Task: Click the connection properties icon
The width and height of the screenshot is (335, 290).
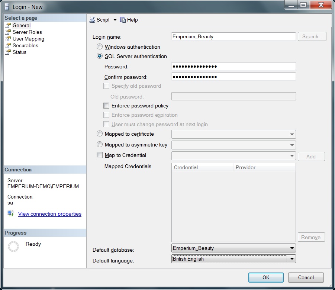Action: pyautogui.click(x=11, y=214)
